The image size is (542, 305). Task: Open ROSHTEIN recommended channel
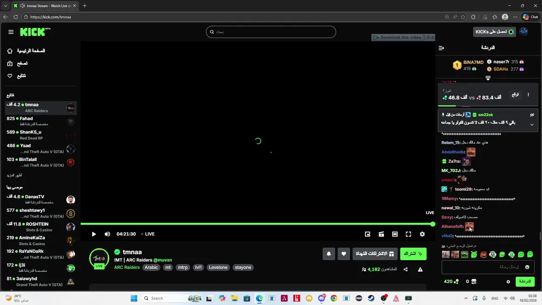pos(41,227)
